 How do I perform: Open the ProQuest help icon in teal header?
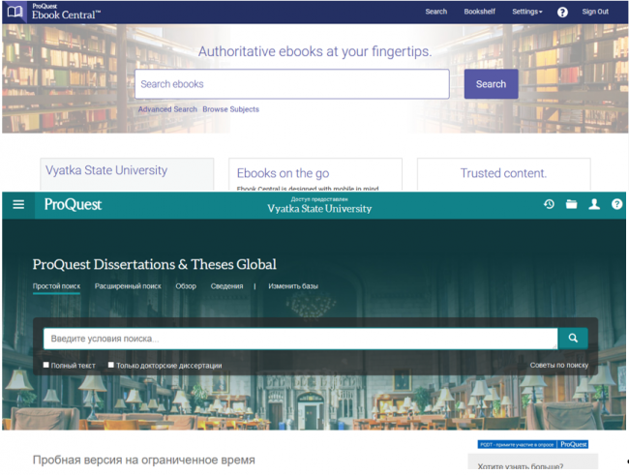coord(616,204)
